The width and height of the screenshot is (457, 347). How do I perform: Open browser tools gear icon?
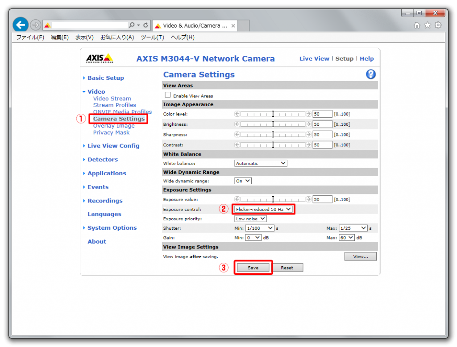tap(438, 25)
